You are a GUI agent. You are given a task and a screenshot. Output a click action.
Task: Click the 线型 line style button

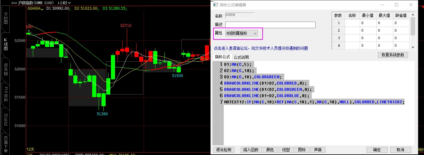(286, 150)
